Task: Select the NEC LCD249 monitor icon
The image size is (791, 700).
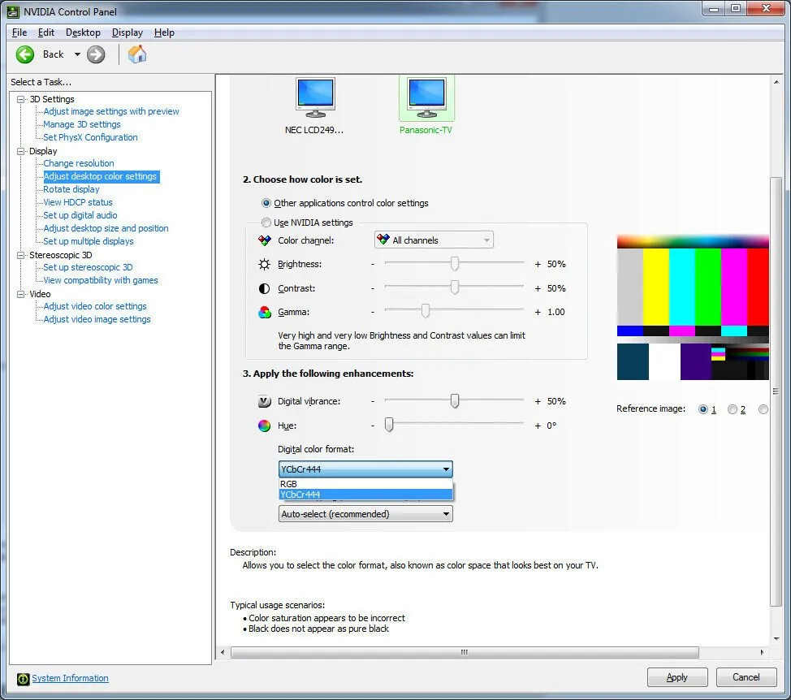Action: pyautogui.click(x=315, y=97)
